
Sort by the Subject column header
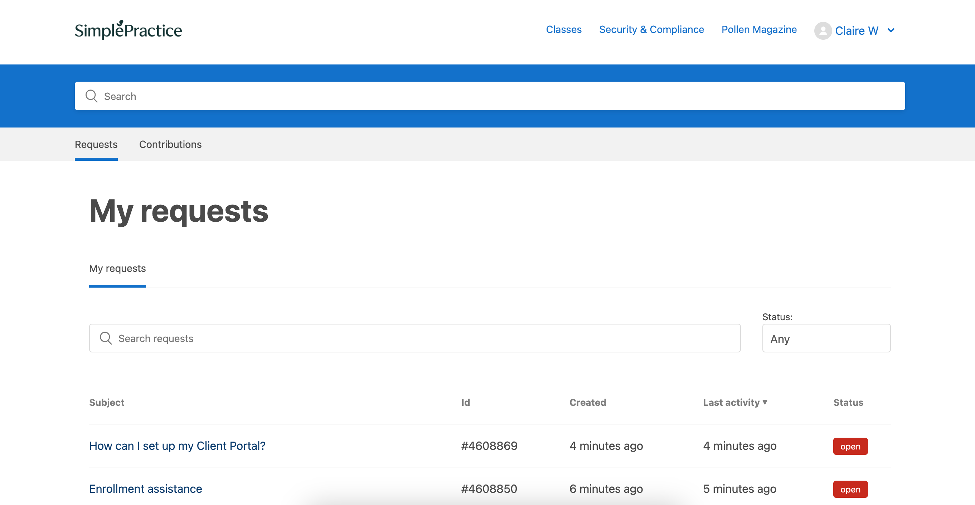pos(106,402)
